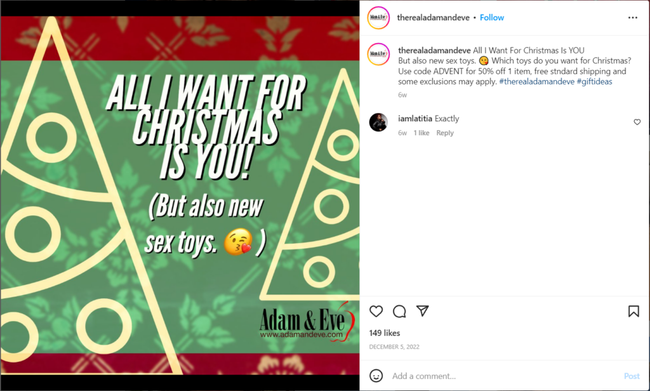This screenshot has height=391, width=650.
Task: Follow therealadamandeve
Action: [x=492, y=17]
